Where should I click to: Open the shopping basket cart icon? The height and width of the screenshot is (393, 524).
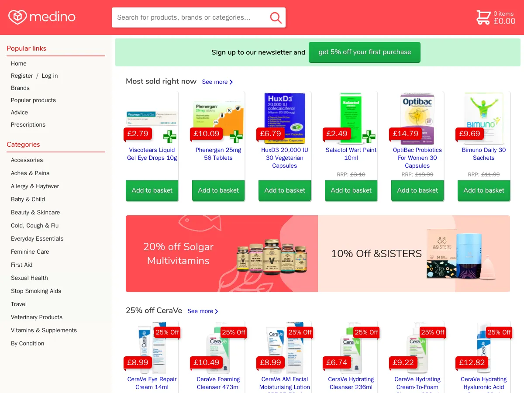pos(483,17)
